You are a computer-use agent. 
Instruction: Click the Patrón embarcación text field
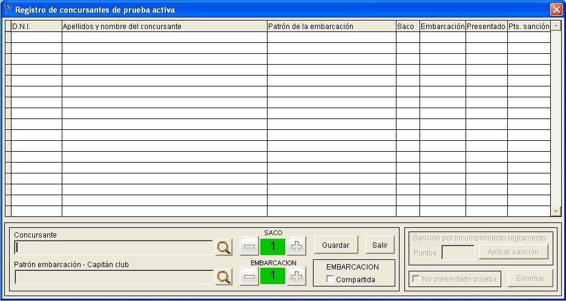click(114, 277)
